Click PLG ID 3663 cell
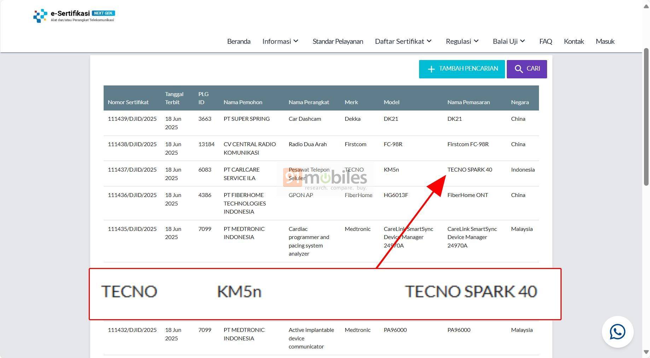The height and width of the screenshot is (358, 650). point(205,119)
